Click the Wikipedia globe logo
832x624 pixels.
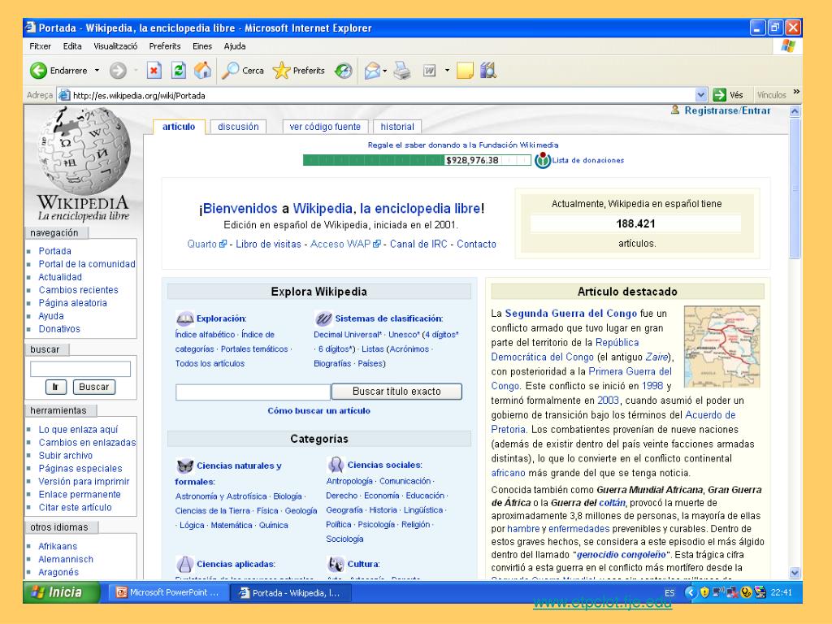[84, 150]
